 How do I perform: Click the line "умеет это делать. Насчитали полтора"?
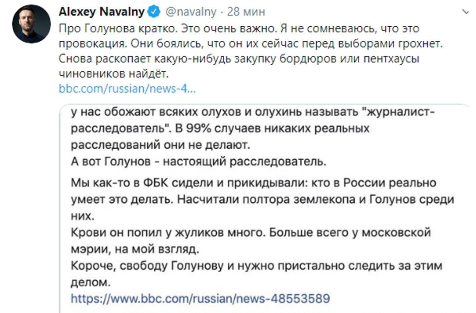click(262, 199)
